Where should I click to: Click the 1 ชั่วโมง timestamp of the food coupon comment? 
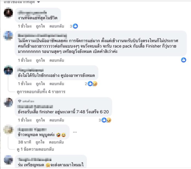(25, 84)
